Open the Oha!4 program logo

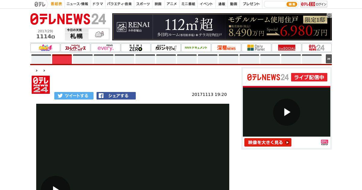(x=45, y=48)
